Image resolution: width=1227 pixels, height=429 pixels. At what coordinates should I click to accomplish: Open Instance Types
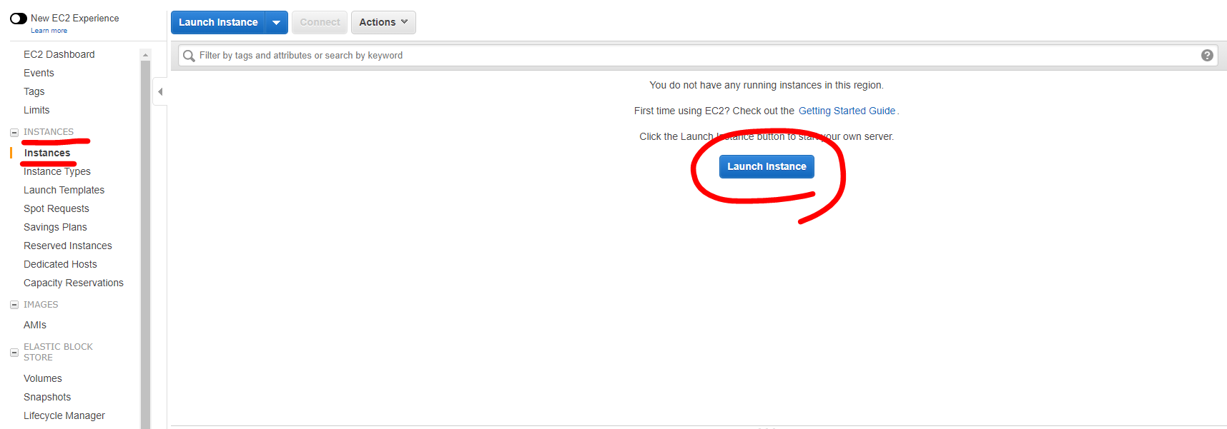pos(57,171)
